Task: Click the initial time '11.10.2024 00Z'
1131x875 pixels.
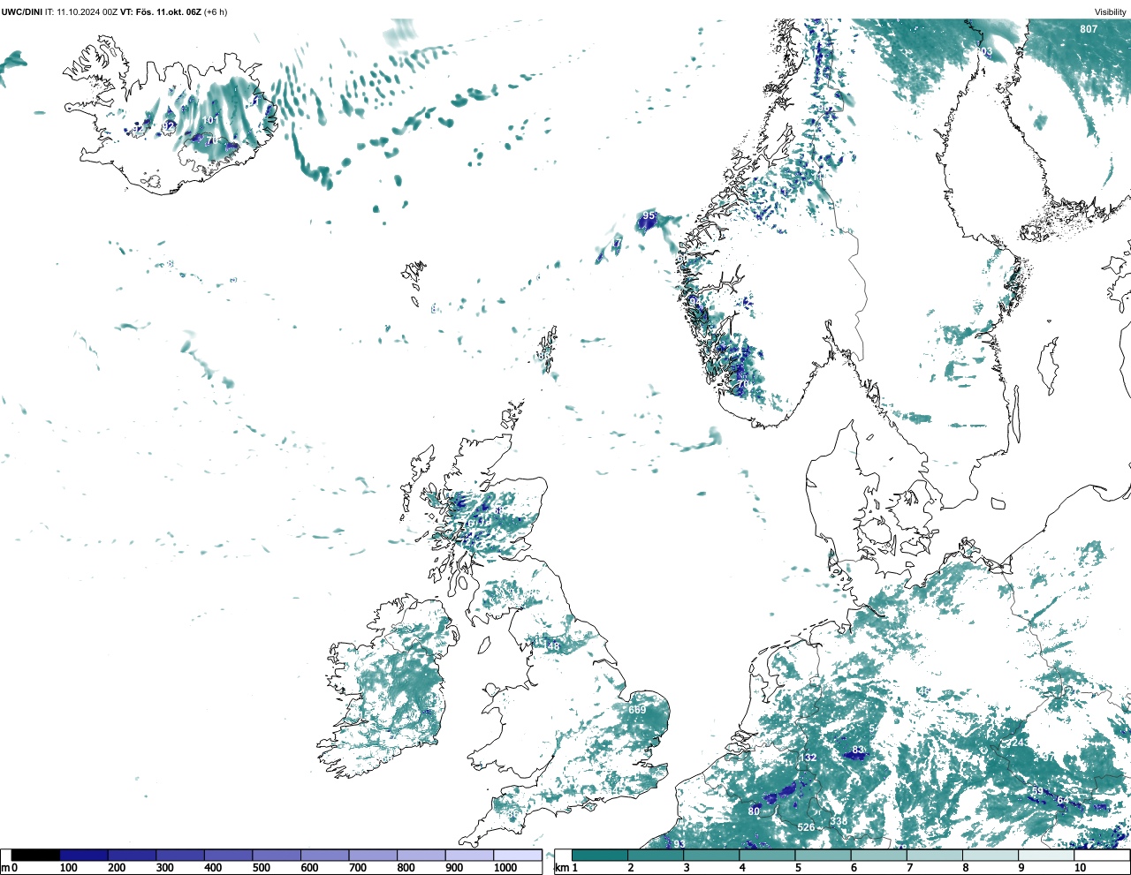Action: coord(87,11)
